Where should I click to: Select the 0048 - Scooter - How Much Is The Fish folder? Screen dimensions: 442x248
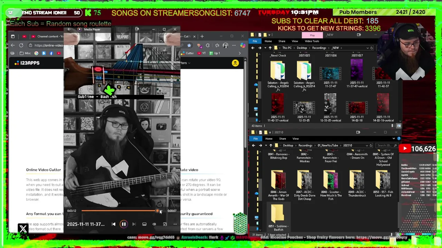pyautogui.click(x=330, y=185)
